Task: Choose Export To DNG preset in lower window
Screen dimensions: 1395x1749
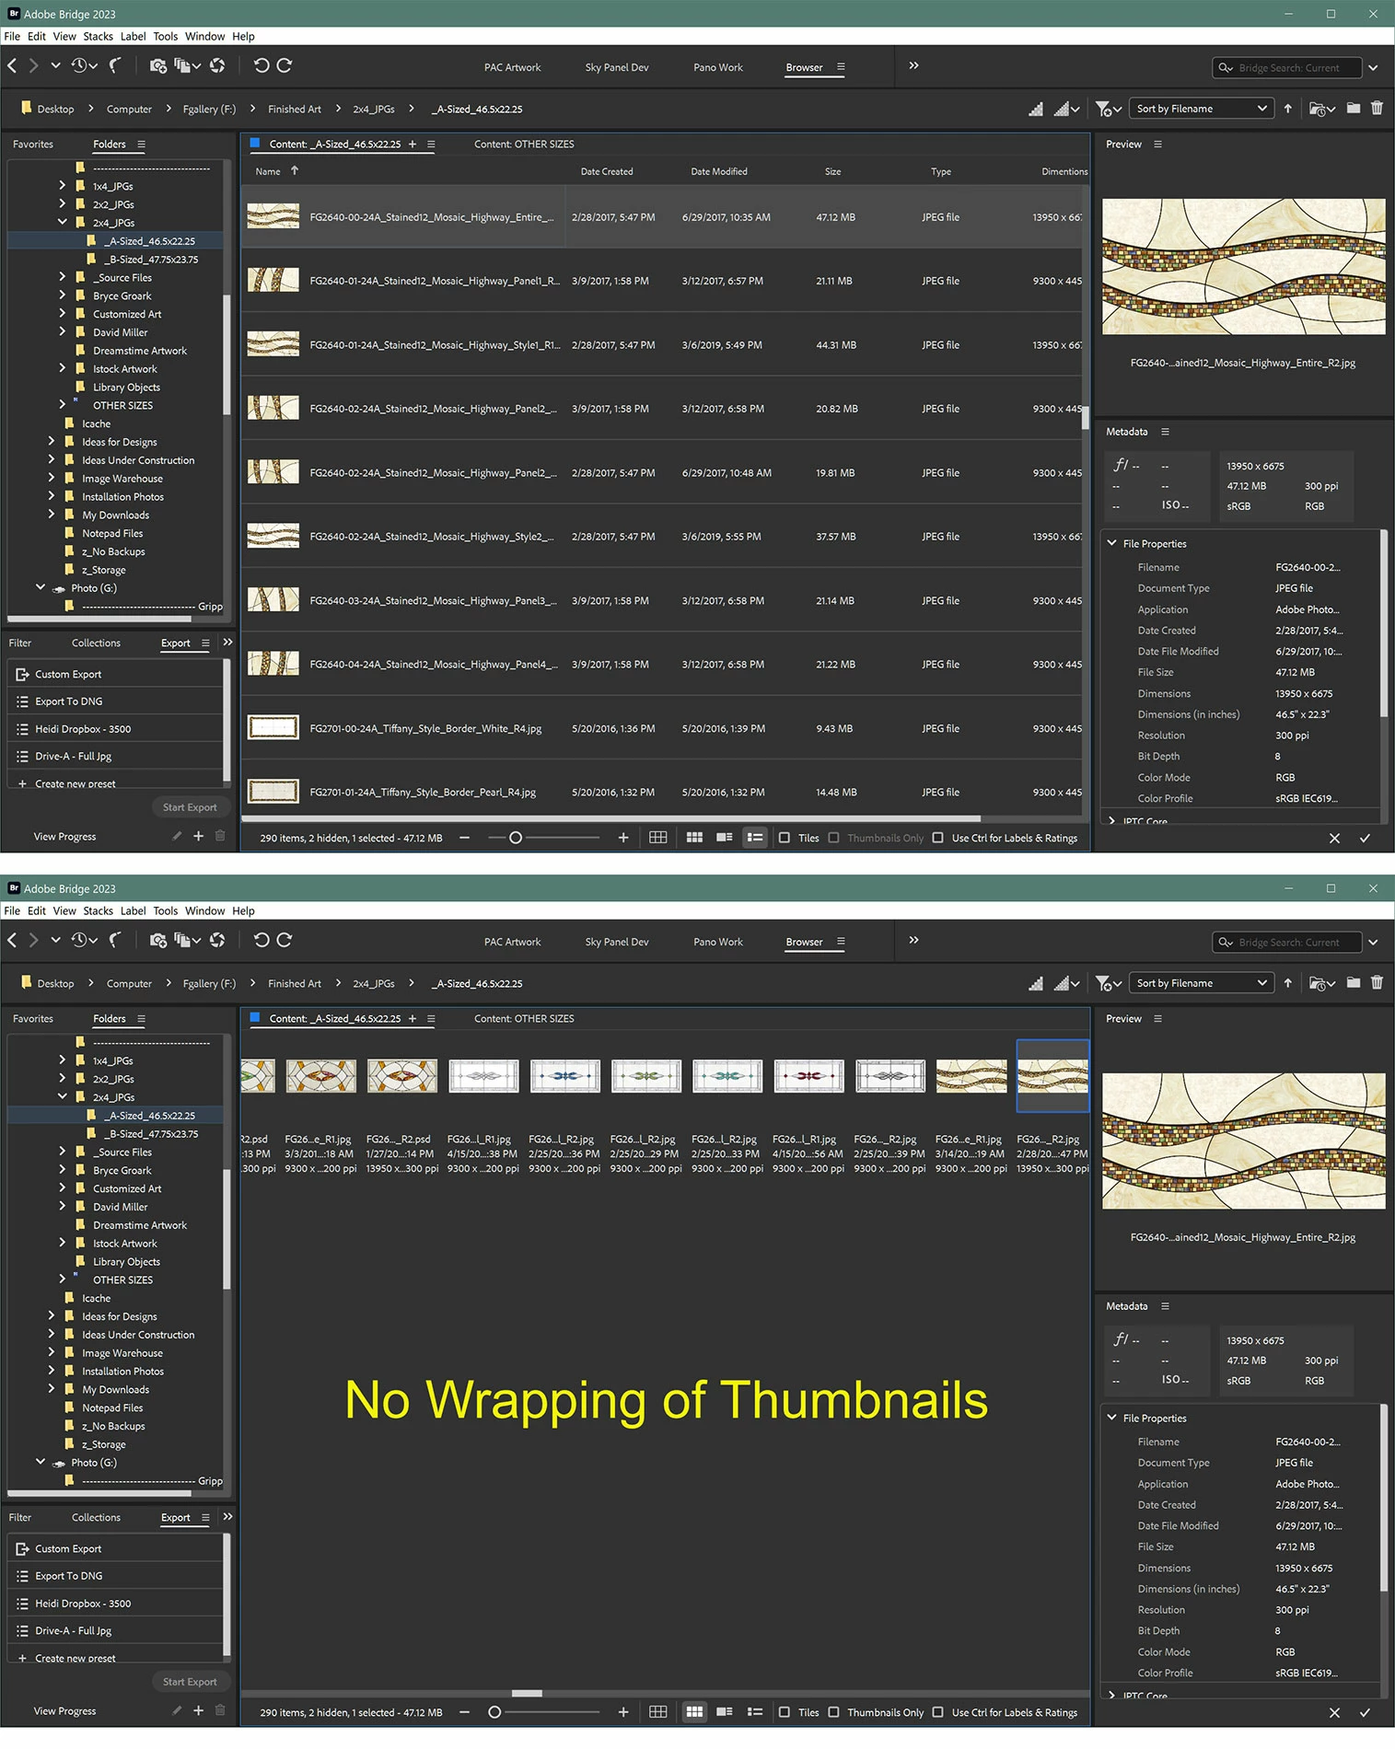Action: coord(115,1576)
